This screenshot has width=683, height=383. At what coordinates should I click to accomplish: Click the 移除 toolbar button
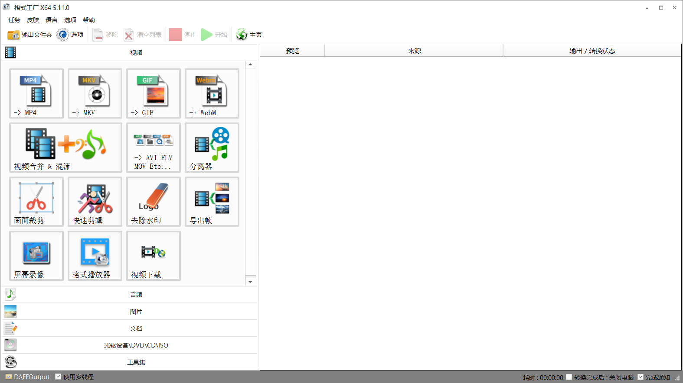pos(105,35)
